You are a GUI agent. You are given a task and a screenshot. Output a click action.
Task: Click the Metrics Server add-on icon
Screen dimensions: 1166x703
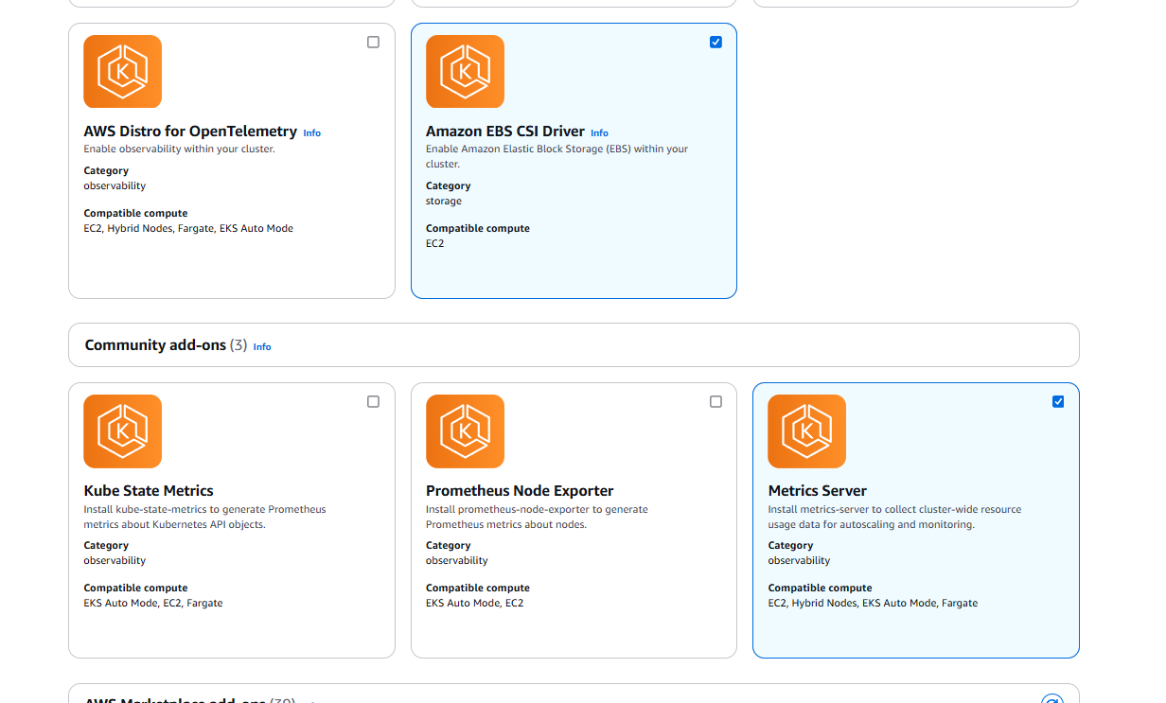click(x=806, y=431)
